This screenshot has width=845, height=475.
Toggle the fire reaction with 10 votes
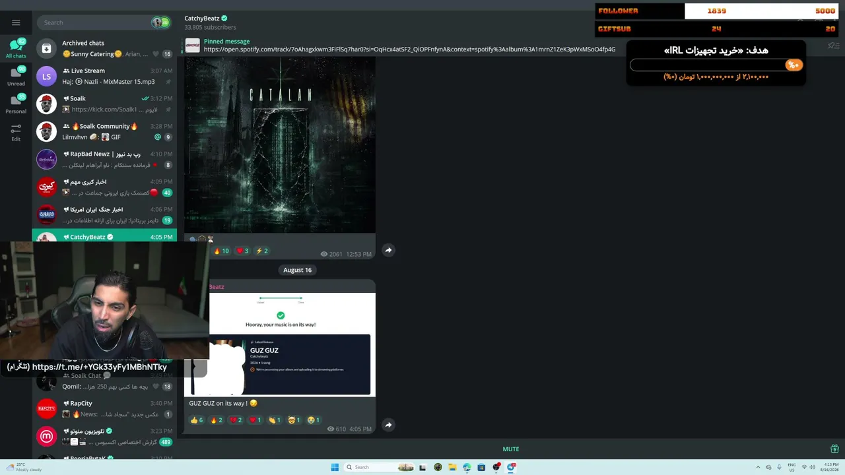tap(221, 251)
